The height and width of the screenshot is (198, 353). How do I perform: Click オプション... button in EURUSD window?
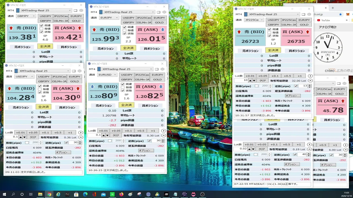click(x=146, y=151)
